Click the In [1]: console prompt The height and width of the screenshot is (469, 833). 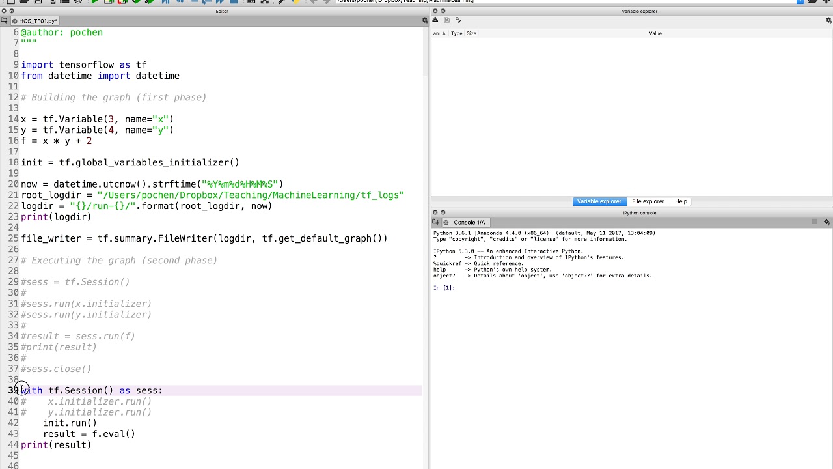click(x=444, y=288)
